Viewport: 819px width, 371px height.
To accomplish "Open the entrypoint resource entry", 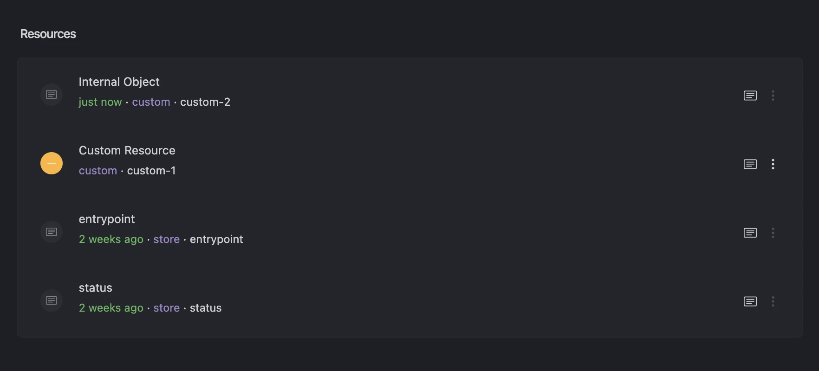I will click(107, 219).
